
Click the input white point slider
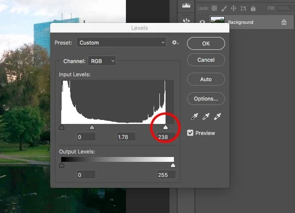[166, 127]
